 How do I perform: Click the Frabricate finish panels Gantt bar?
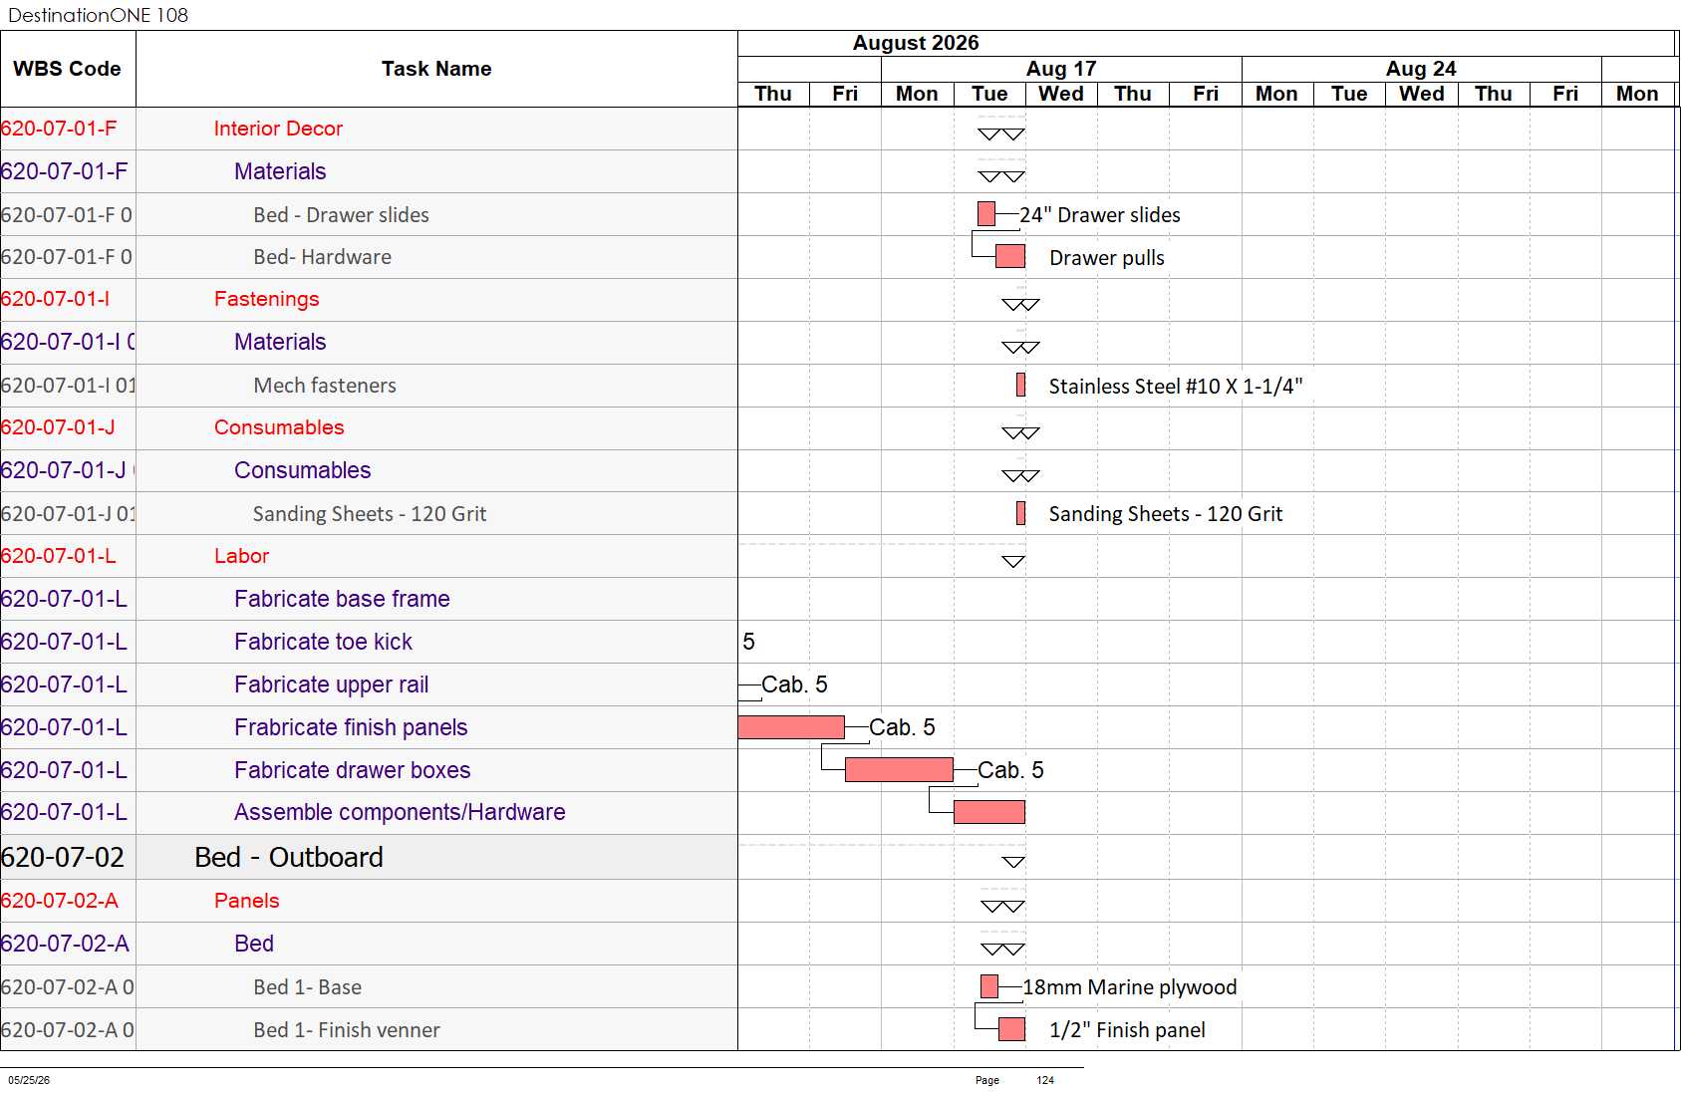tap(791, 727)
